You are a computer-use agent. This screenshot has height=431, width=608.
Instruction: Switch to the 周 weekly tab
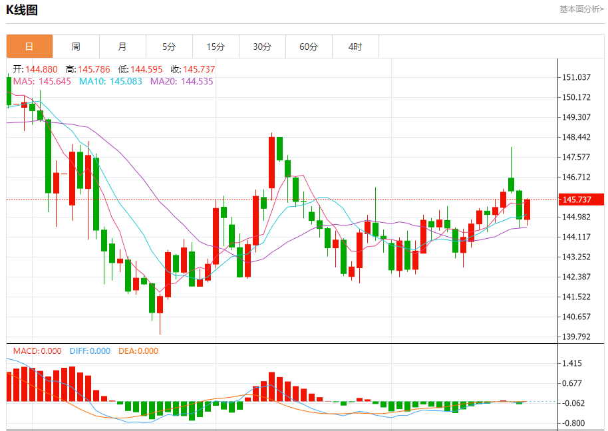(x=76, y=47)
